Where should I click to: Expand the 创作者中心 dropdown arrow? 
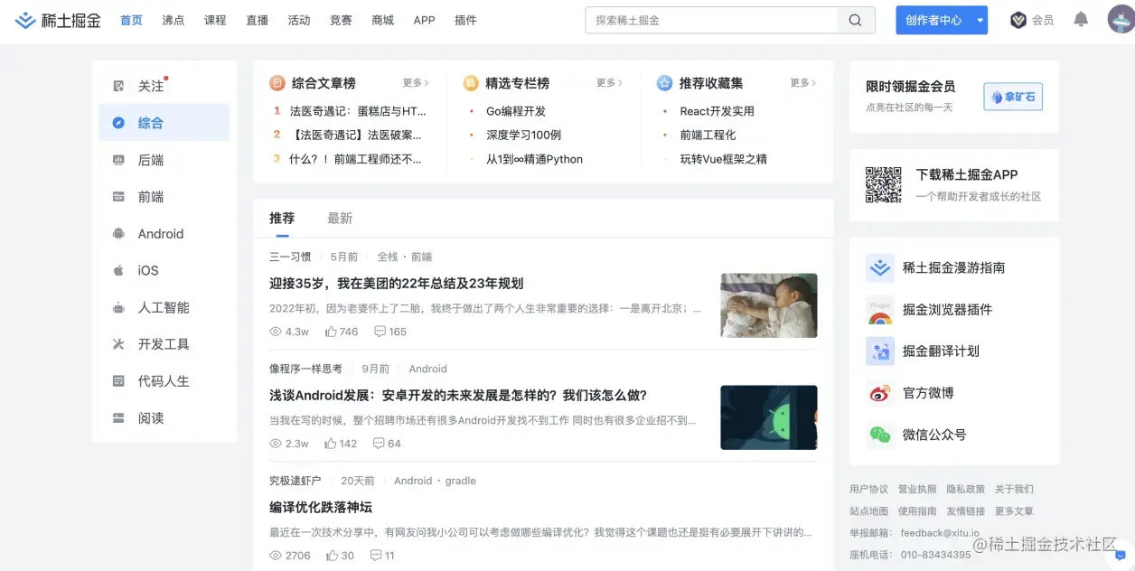(x=980, y=20)
